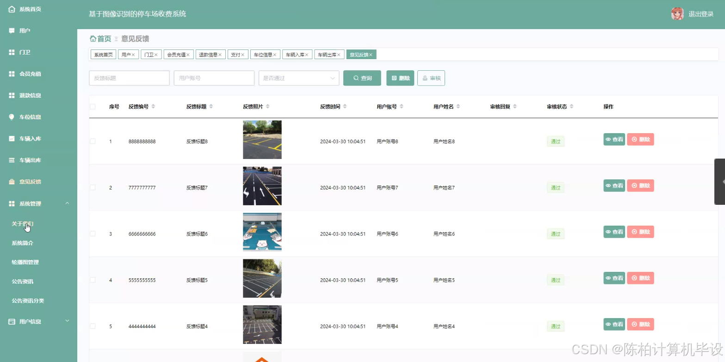The width and height of the screenshot is (725, 362).
Task: Switch to the 系统首页 tab
Action: click(x=103, y=55)
